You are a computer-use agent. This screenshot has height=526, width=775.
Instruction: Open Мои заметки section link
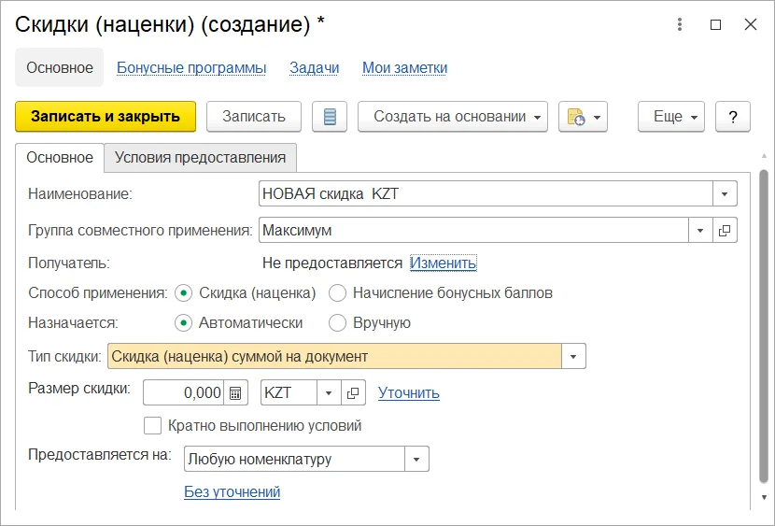pyautogui.click(x=405, y=67)
